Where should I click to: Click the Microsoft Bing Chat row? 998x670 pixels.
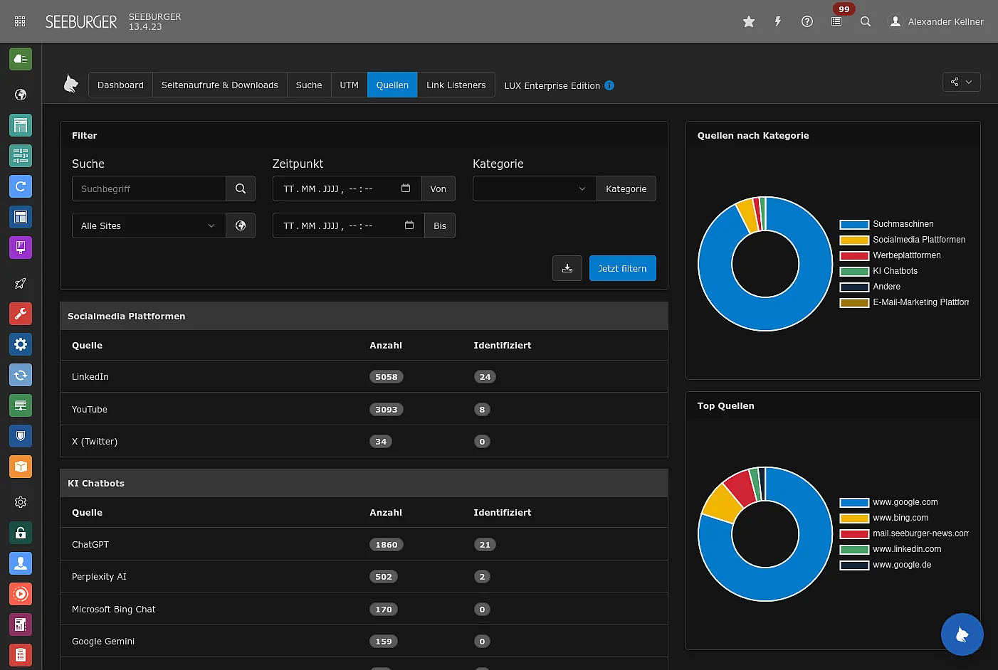pos(364,609)
